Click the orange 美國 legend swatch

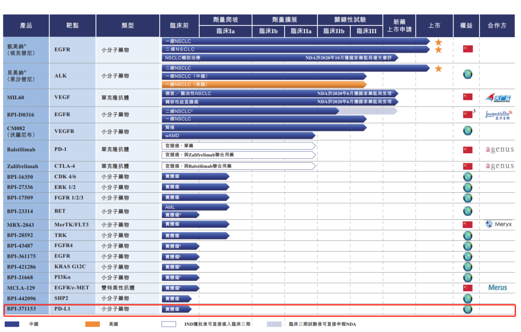pyautogui.click(x=92, y=324)
